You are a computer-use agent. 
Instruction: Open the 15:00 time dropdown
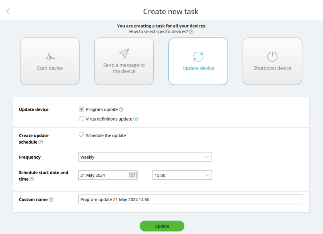(x=182, y=175)
